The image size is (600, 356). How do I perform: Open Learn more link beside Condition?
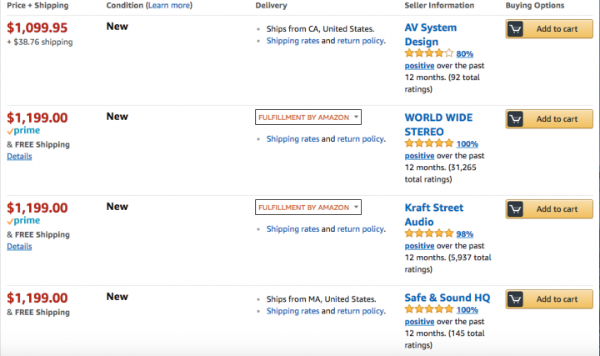(168, 5)
